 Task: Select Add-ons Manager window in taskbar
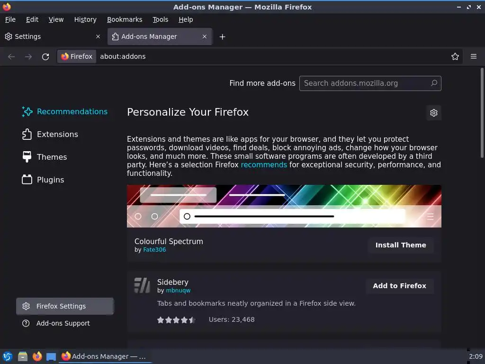click(x=105, y=356)
